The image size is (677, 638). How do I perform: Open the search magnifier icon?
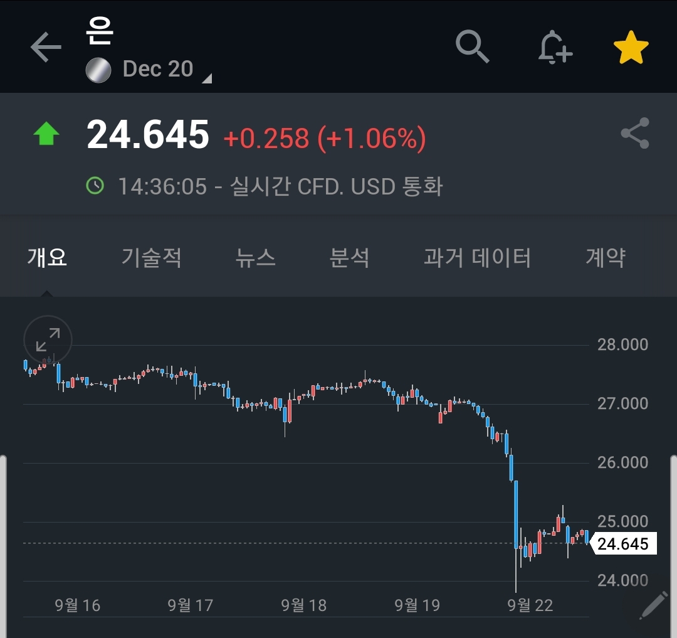point(472,46)
